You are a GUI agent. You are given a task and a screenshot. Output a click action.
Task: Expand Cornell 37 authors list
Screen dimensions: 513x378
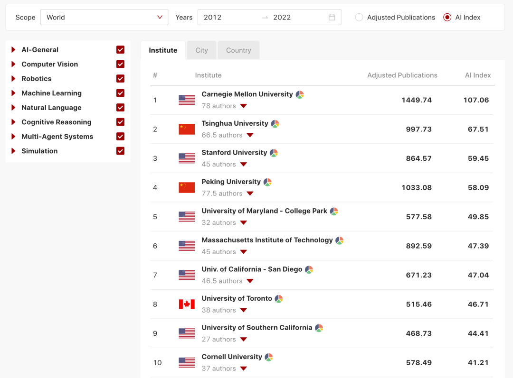point(243,369)
